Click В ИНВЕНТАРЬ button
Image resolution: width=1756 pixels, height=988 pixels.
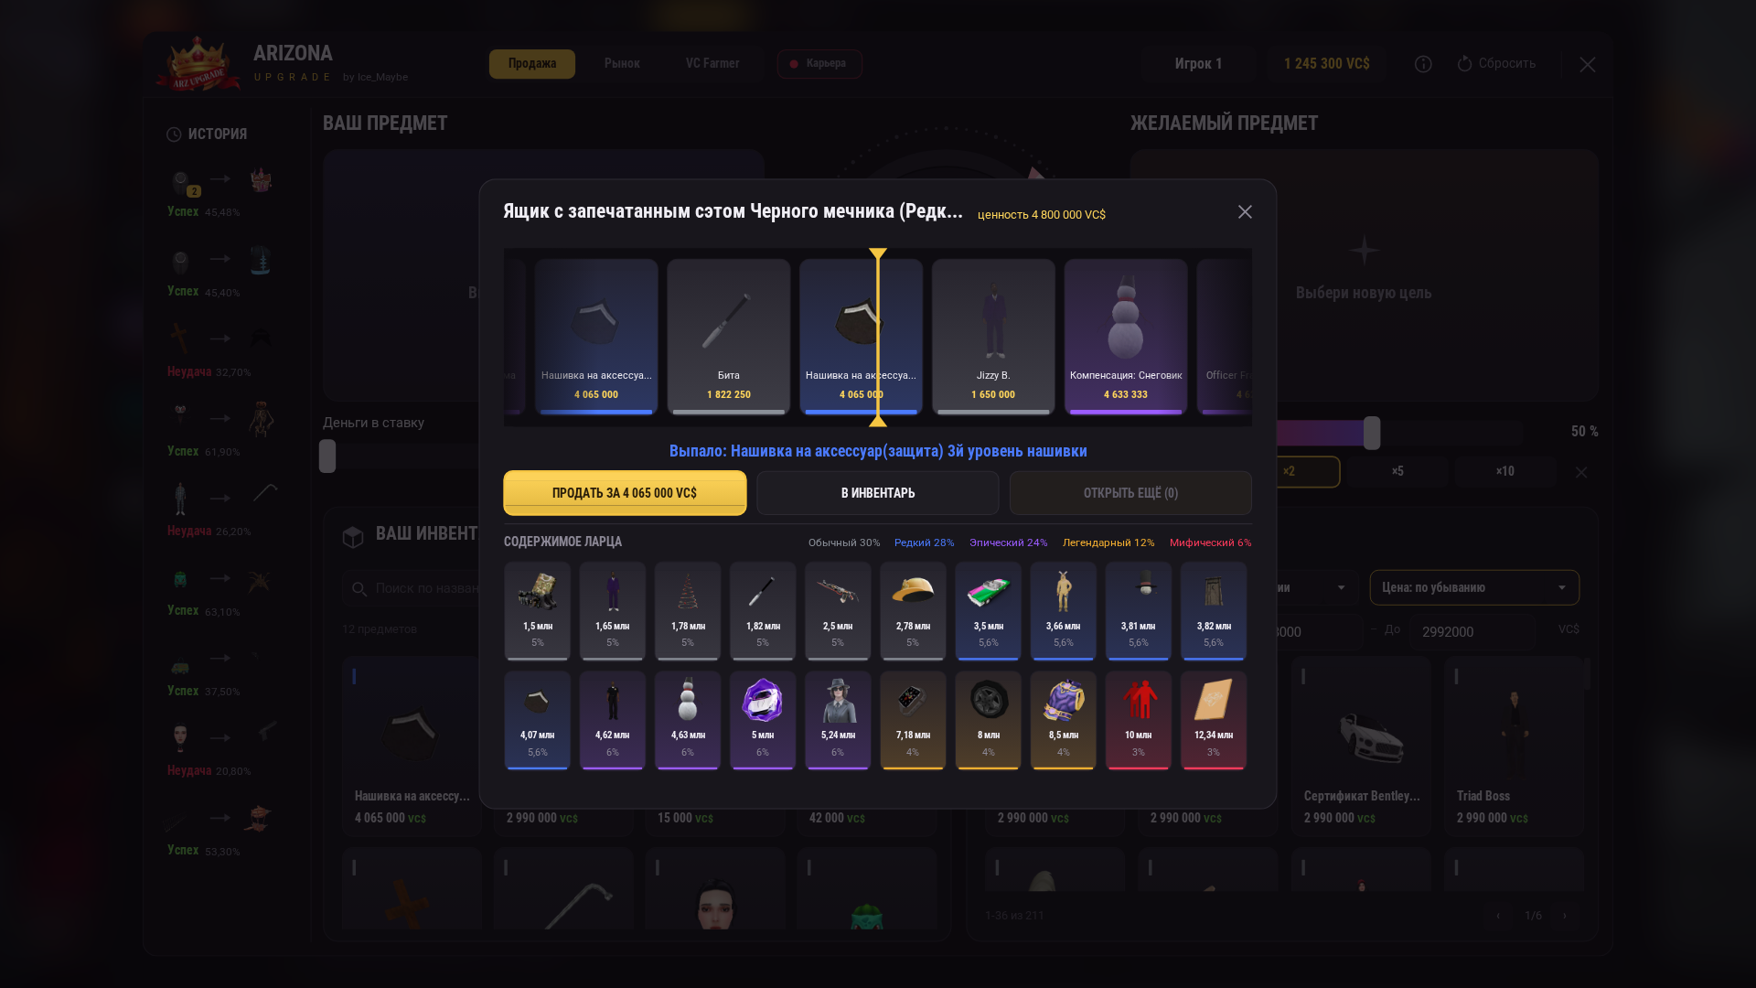pos(878,493)
